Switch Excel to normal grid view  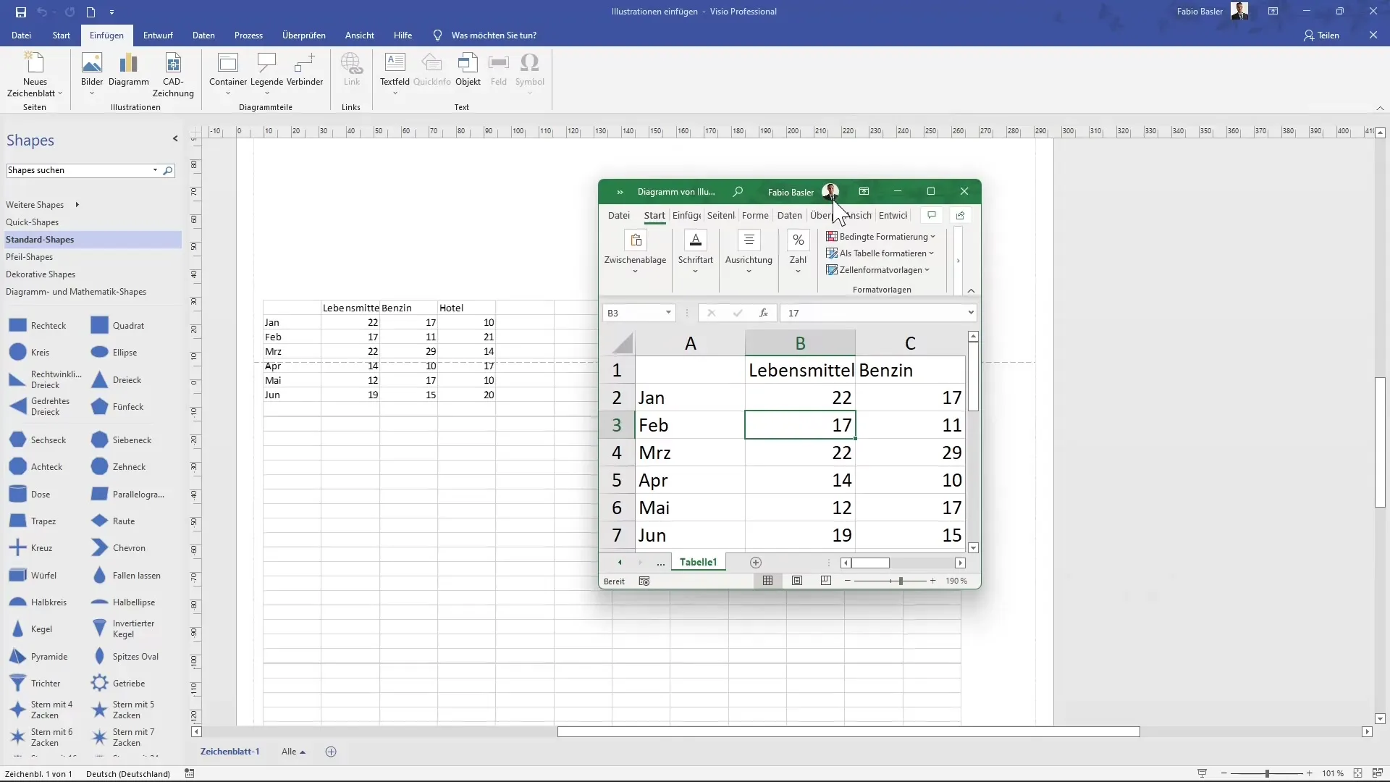point(768,581)
